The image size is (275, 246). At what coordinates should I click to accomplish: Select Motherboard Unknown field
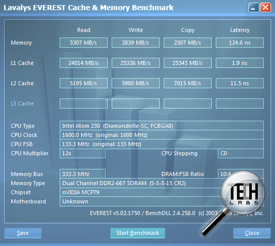click(162, 202)
